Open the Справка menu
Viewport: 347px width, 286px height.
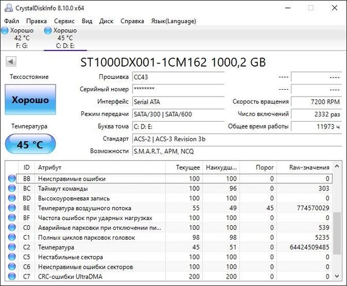(132, 21)
